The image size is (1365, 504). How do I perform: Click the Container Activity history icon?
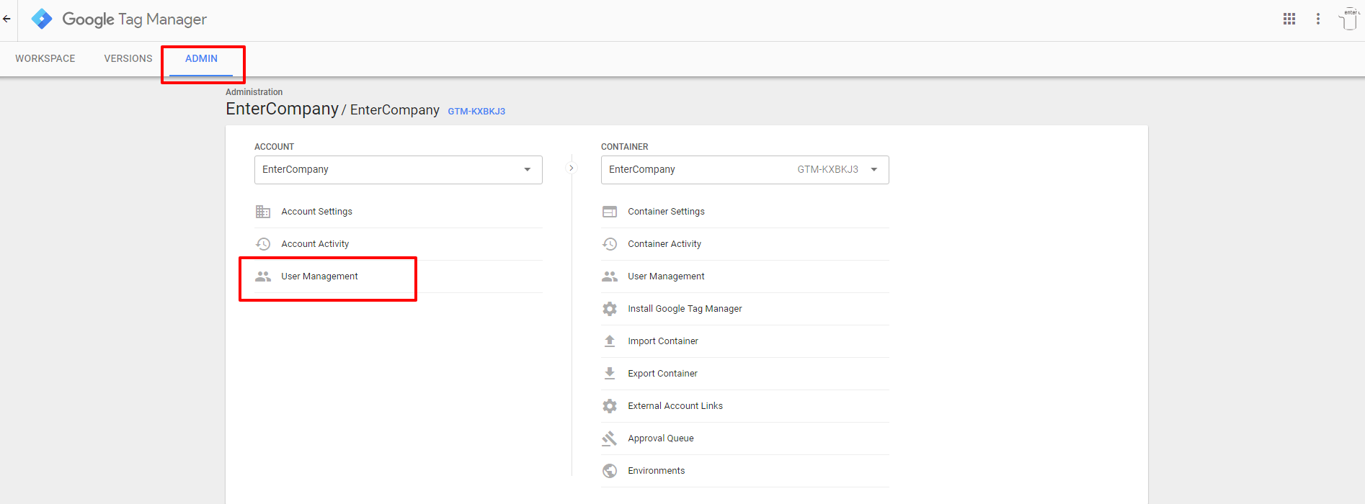[610, 244]
